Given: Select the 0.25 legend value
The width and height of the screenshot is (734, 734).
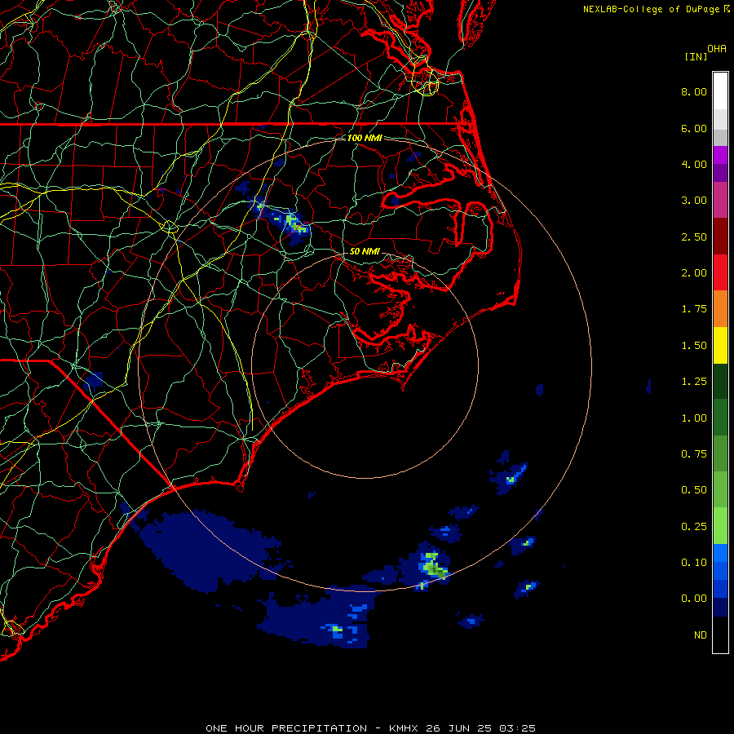Looking at the screenshot, I should [x=694, y=527].
